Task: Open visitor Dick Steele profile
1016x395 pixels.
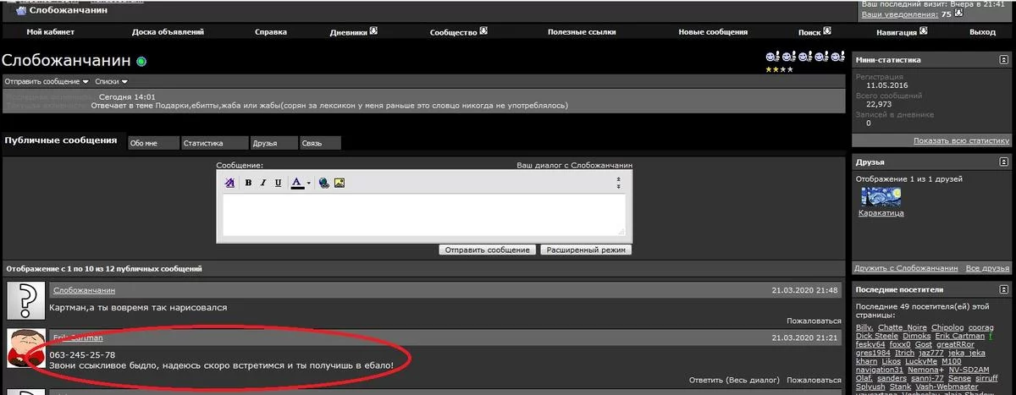Action: click(x=879, y=337)
